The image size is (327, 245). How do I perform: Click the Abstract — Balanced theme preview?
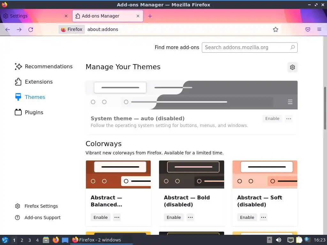coord(118,174)
